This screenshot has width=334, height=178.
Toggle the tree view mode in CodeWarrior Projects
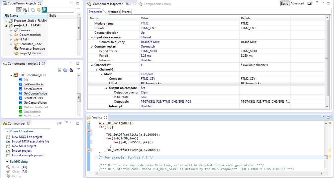(19, 10)
